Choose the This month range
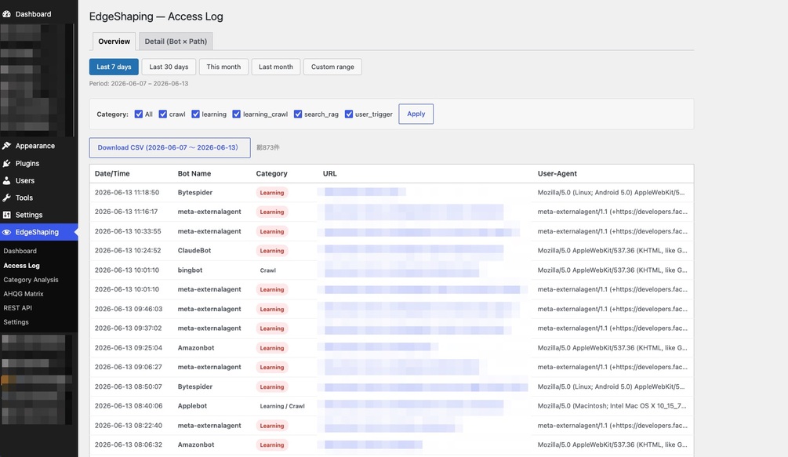 coord(223,67)
